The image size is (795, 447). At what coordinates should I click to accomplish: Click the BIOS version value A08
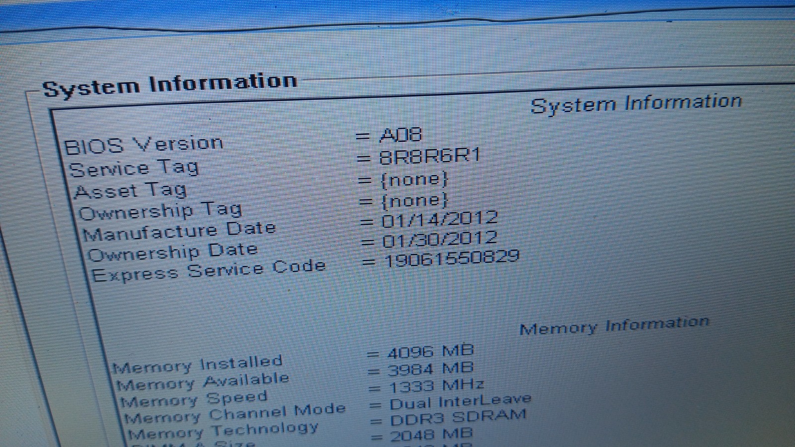pos(400,135)
